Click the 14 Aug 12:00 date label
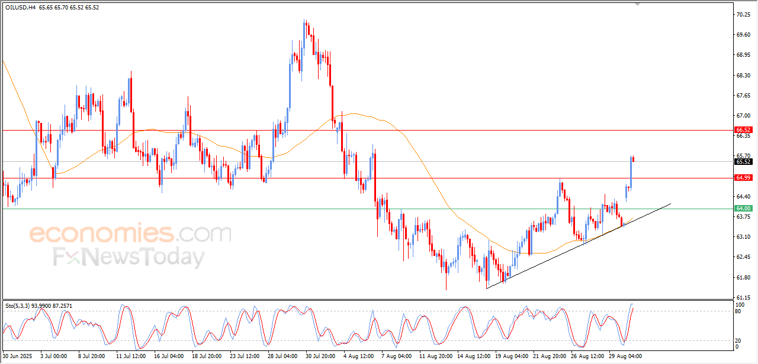758x364 pixels. click(473, 357)
